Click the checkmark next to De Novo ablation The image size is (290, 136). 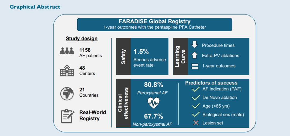coord(196,97)
